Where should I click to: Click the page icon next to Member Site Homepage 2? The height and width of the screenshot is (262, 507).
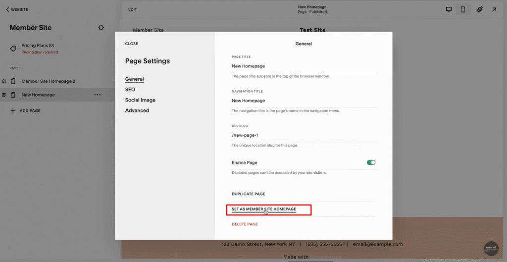pos(13,81)
